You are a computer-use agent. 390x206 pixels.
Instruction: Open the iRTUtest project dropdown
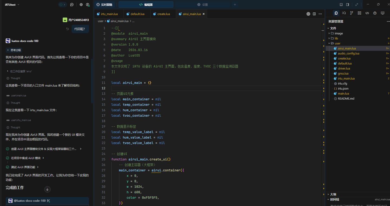(x=12, y=5)
